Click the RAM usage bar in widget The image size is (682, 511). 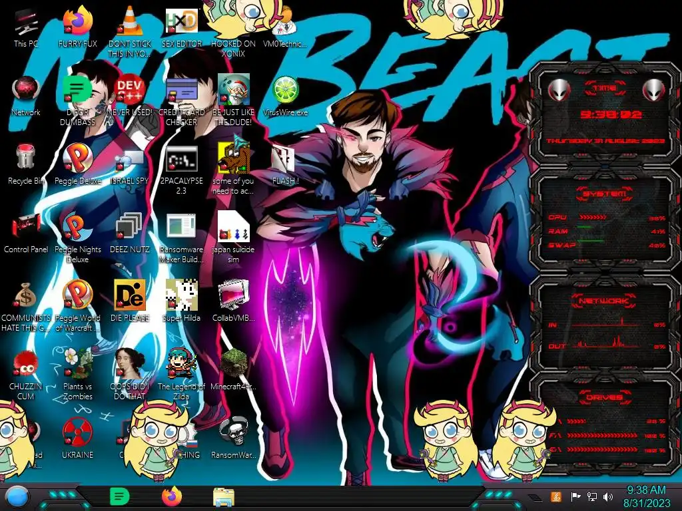(x=585, y=228)
